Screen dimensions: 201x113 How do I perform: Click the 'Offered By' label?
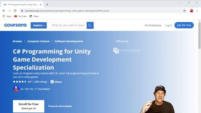[122, 41]
